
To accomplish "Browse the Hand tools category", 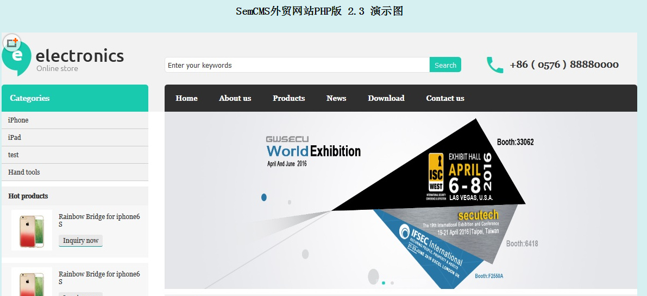I will (74, 172).
